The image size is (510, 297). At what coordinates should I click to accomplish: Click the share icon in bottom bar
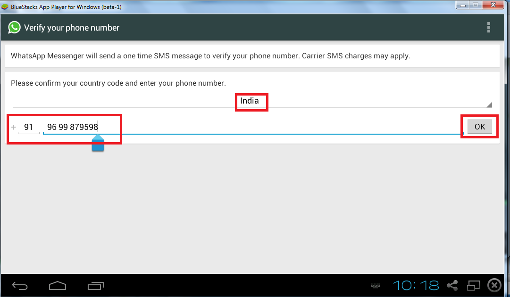452,286
